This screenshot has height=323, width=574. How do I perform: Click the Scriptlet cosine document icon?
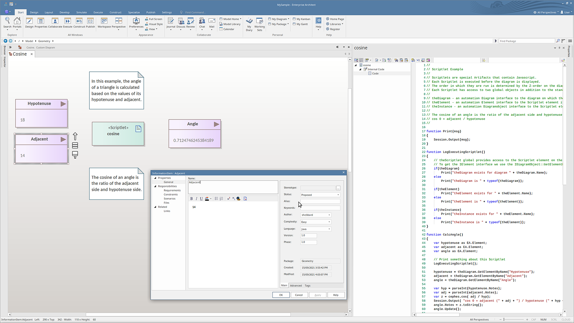coord(138,129)
